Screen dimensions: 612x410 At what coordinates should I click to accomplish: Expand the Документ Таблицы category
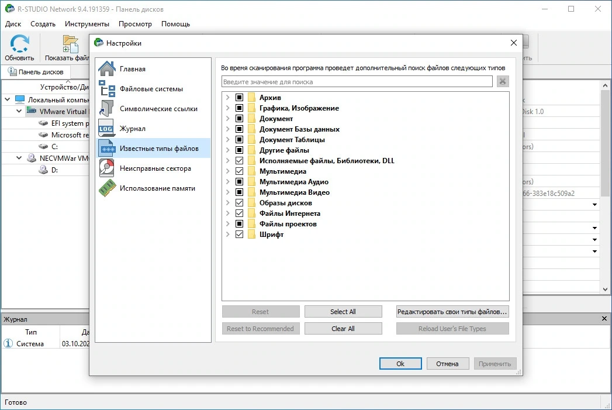[227, 139]
